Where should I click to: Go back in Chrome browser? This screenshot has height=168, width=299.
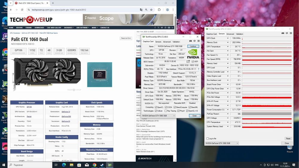pos(11,10)
